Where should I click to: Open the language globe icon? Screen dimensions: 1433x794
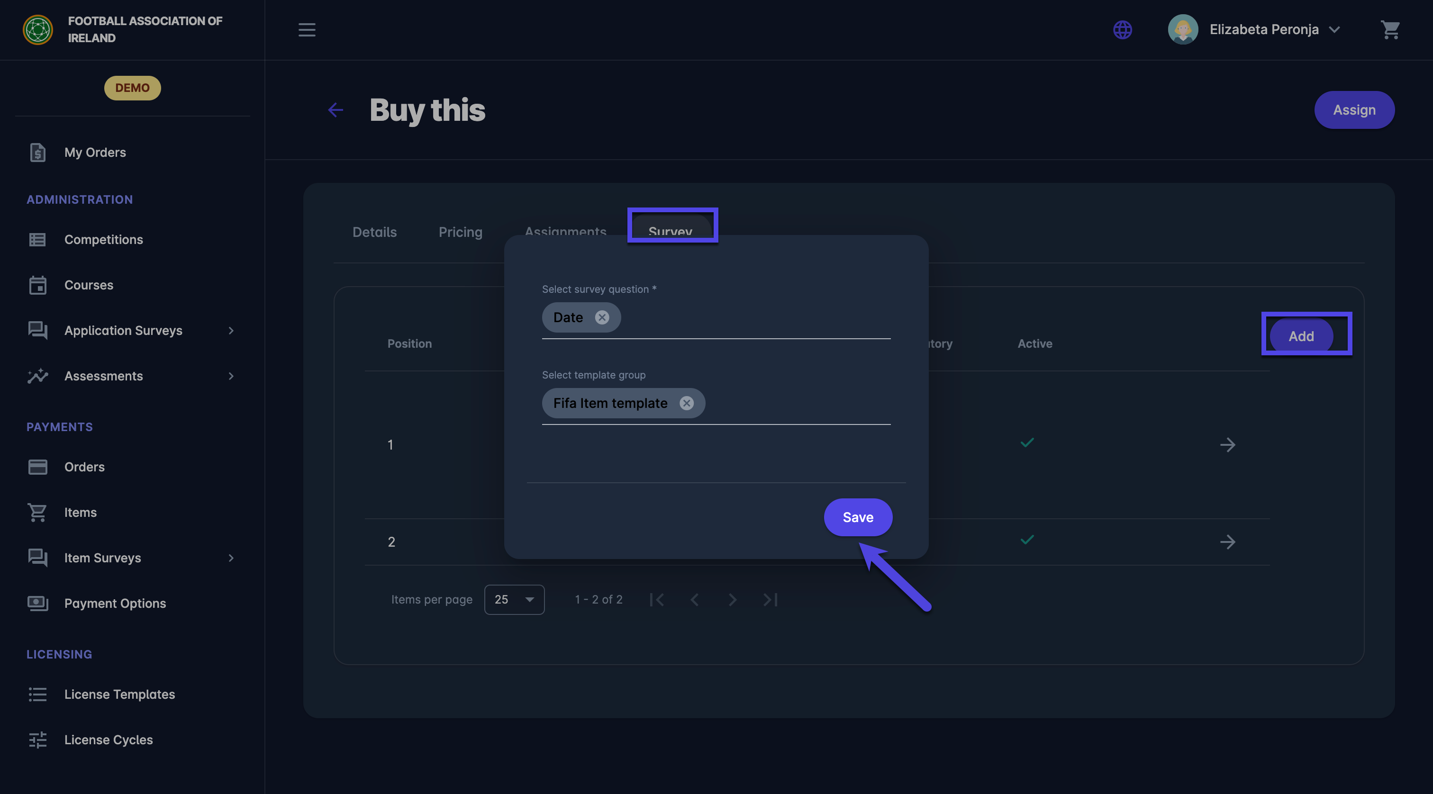point(1122,29)
